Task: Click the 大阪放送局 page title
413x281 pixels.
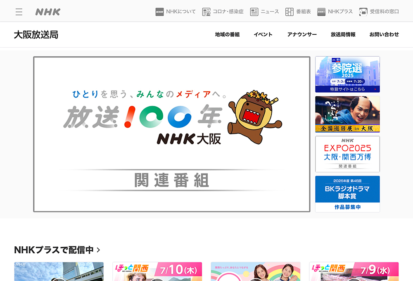Action: 36,35
